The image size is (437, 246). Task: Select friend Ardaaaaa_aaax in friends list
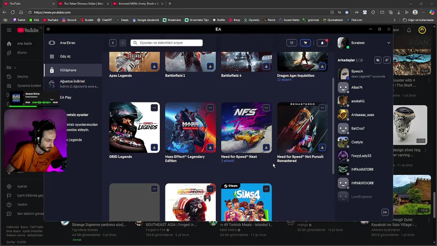coord(364,115)
